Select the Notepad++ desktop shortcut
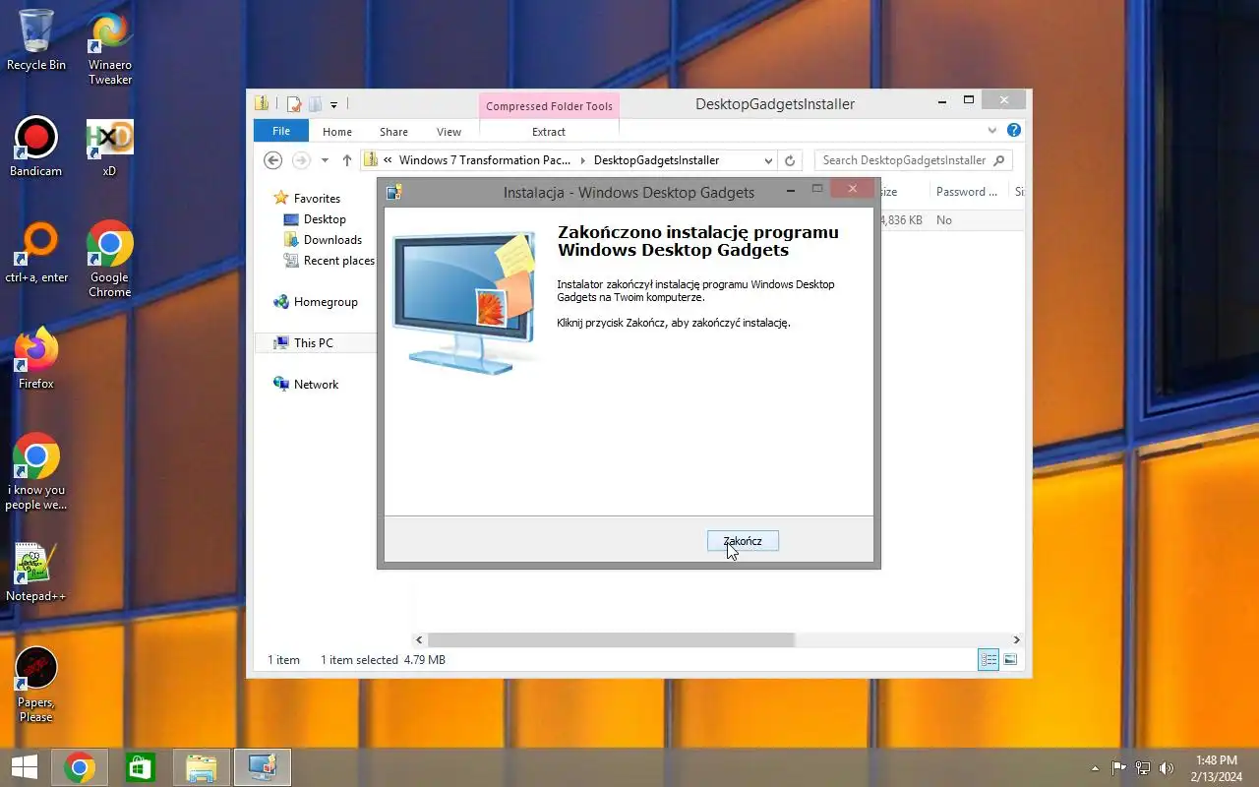 tap(36, 573)
